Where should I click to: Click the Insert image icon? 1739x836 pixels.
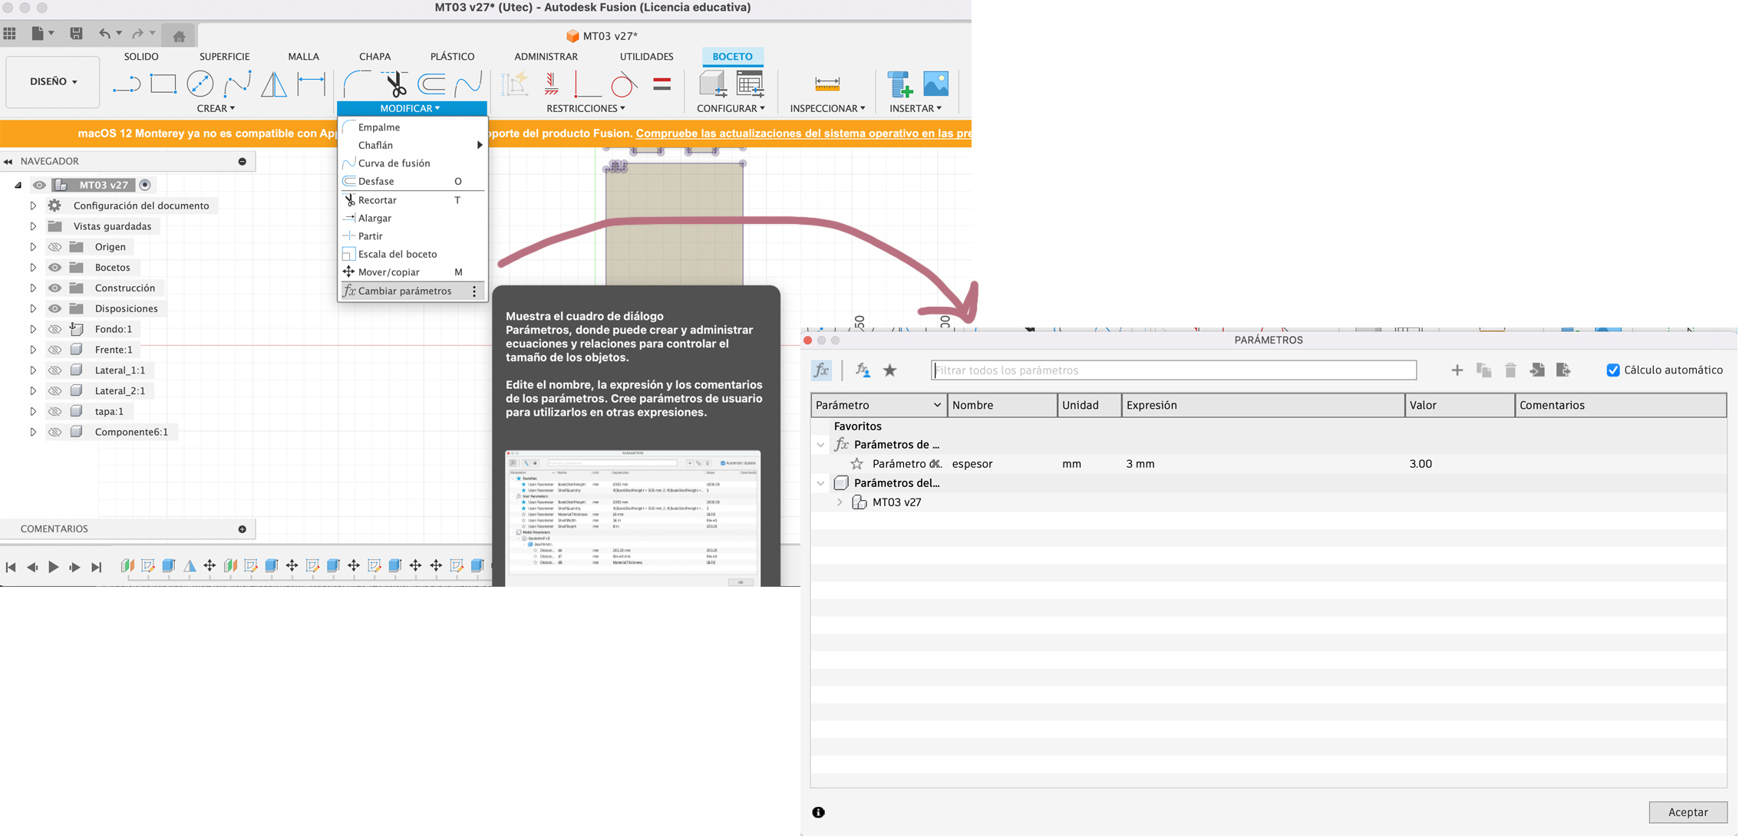tap(935, 84)
